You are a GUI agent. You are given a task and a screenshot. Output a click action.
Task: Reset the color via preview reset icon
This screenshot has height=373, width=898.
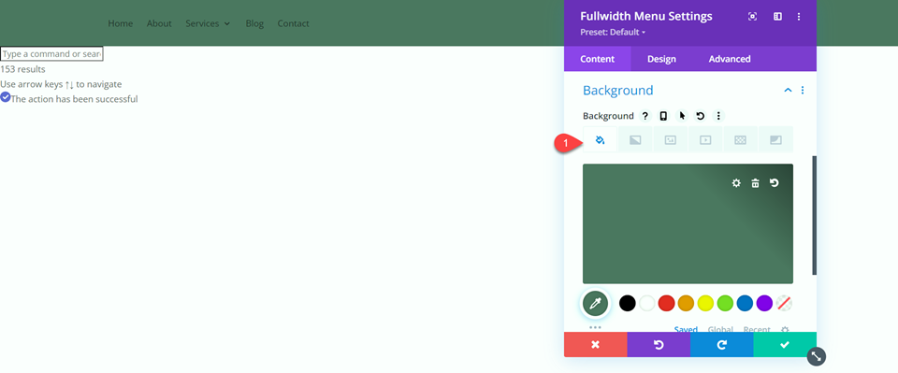(x=775, y=183)
